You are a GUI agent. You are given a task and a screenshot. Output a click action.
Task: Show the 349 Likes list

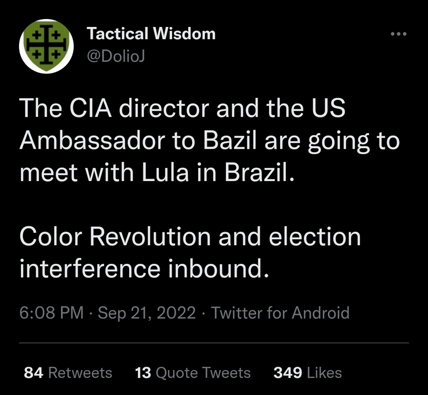307,372
